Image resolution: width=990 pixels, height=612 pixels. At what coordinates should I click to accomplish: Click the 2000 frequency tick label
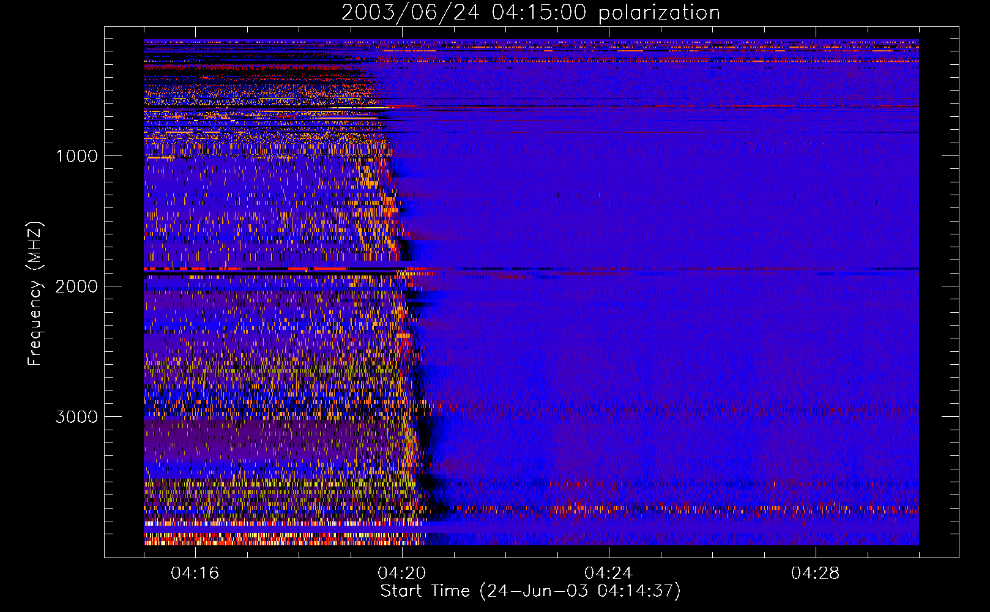76,286
